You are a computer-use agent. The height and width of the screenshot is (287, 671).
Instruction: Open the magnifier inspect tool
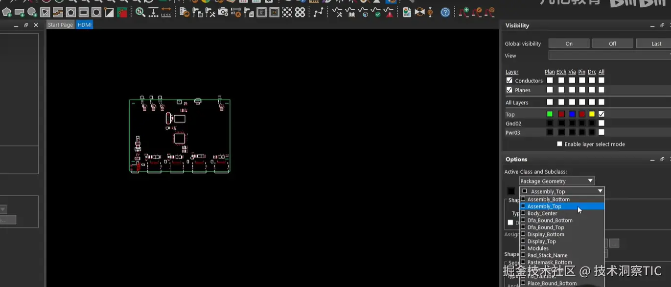(x=140, y=12)
